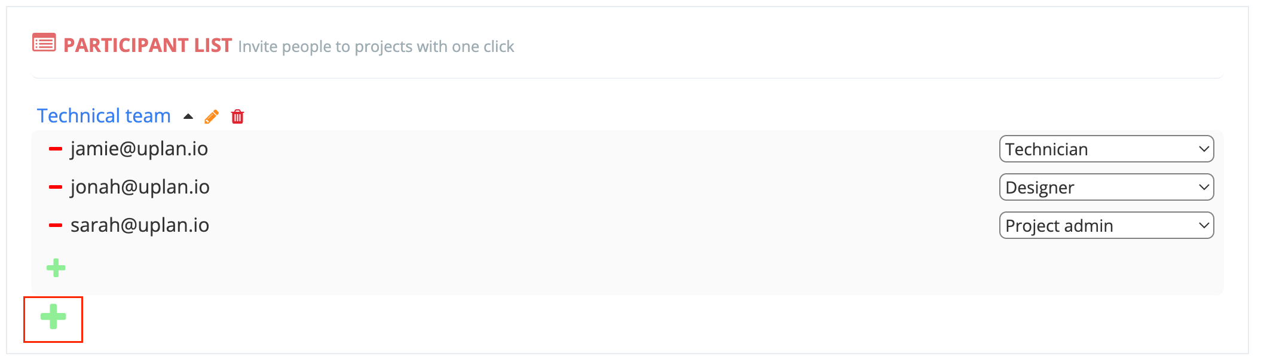Delete the Technical team using trash icon
The height and width of the screenshot is (356, 1267).
coord(237,116)
